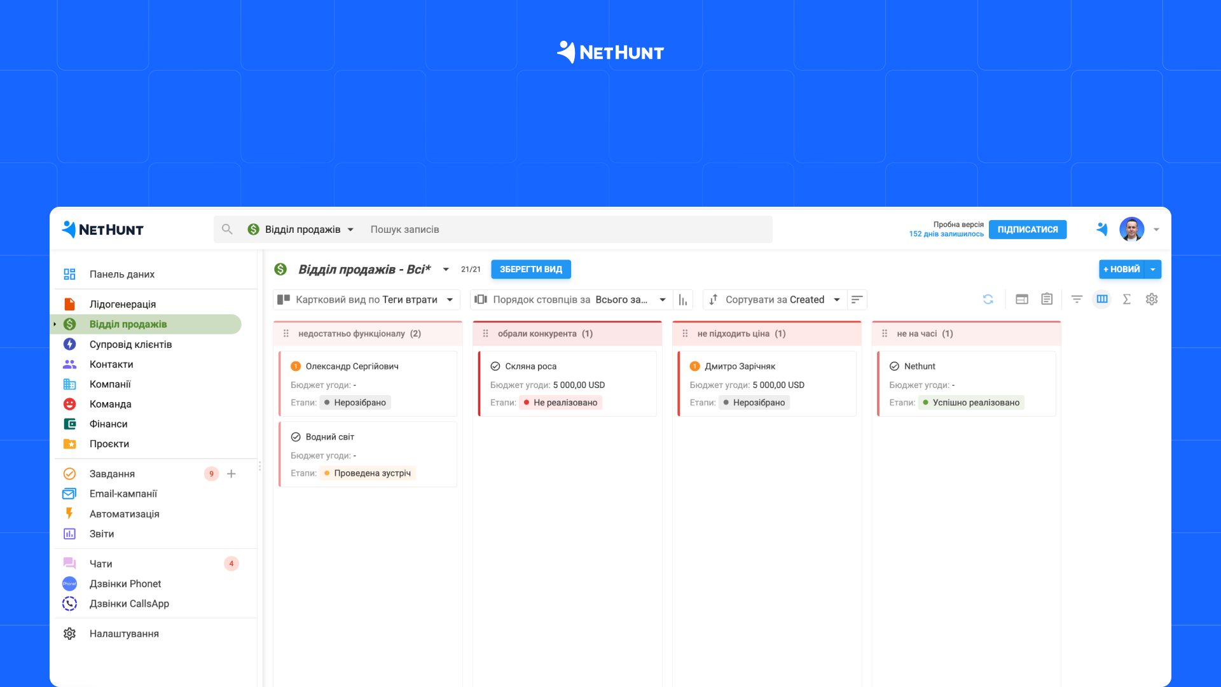Open Фінанси wallet icon
This screenshot has width=1221, height=687.
(69, 424)
